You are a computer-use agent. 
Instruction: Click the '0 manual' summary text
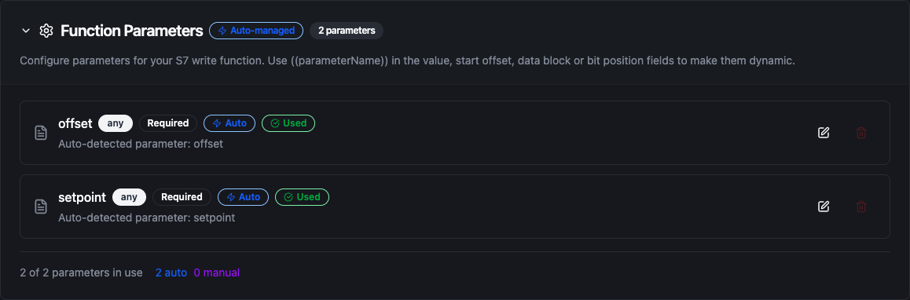[216, 273]
